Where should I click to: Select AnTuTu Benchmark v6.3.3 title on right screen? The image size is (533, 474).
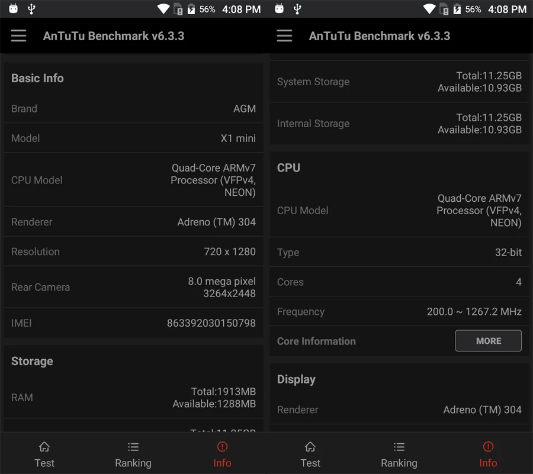[380, 36]
